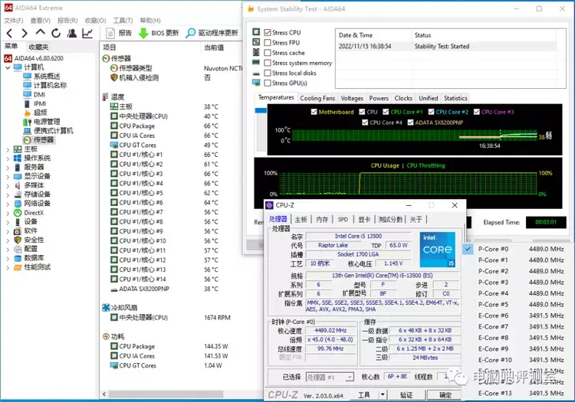Select E-Core #6 in the core list
Image resolution: width=575 pixels, height=402 pixels.
[x=519, y=315]
